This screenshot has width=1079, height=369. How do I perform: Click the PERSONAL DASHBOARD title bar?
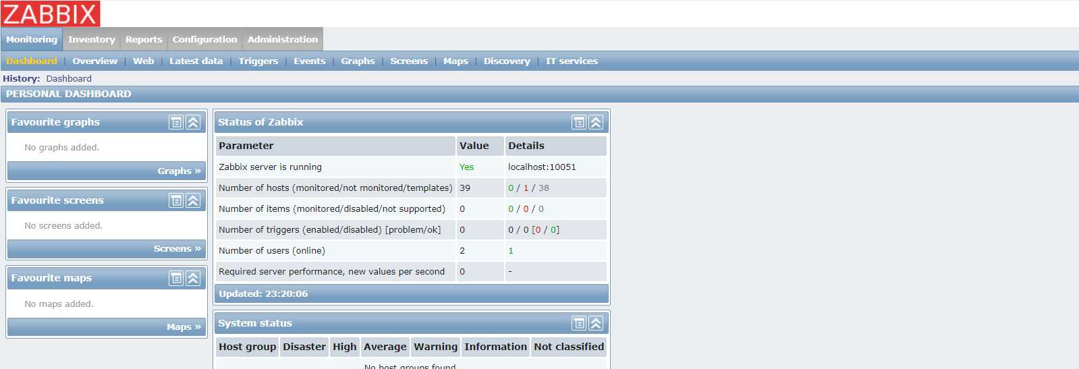[x=540, y=94]
